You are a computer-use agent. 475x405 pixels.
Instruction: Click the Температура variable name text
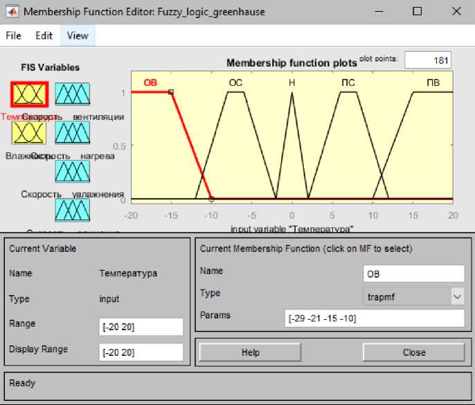pyautogui.click(x=128, y=273)
